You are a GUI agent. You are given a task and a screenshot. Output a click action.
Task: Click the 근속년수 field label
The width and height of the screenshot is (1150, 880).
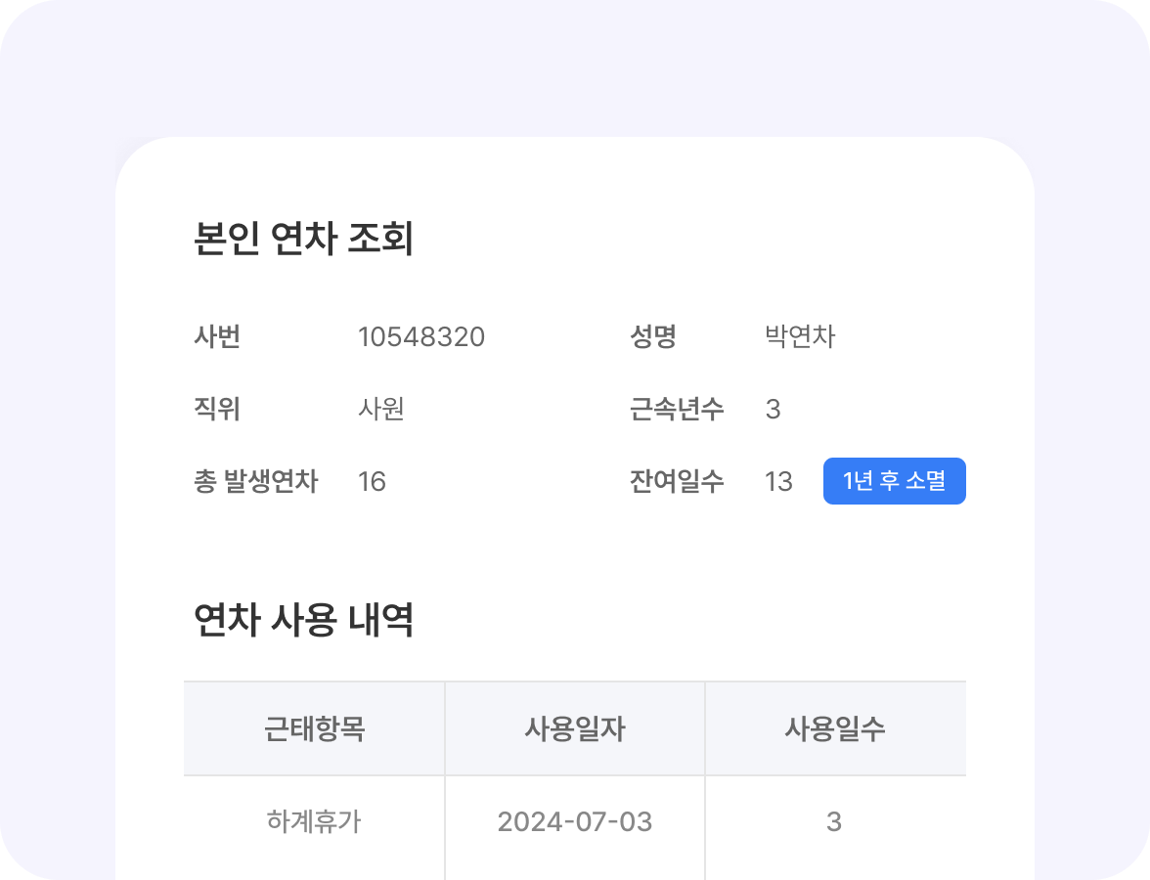pos(678,410)
